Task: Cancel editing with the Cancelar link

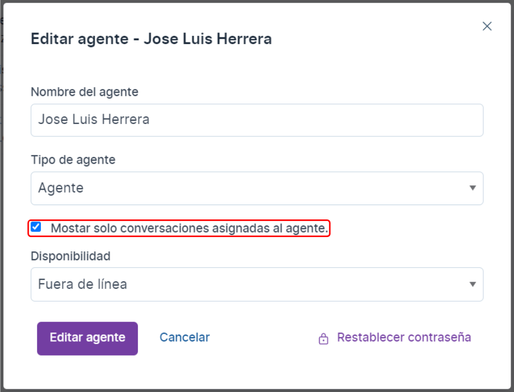Action: [x=185, y=337]
